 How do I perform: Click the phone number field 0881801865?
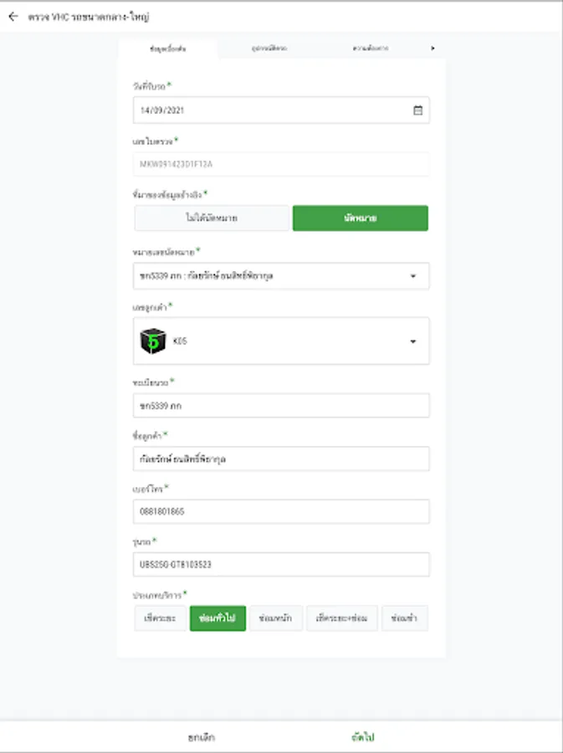tap(281, 511)
